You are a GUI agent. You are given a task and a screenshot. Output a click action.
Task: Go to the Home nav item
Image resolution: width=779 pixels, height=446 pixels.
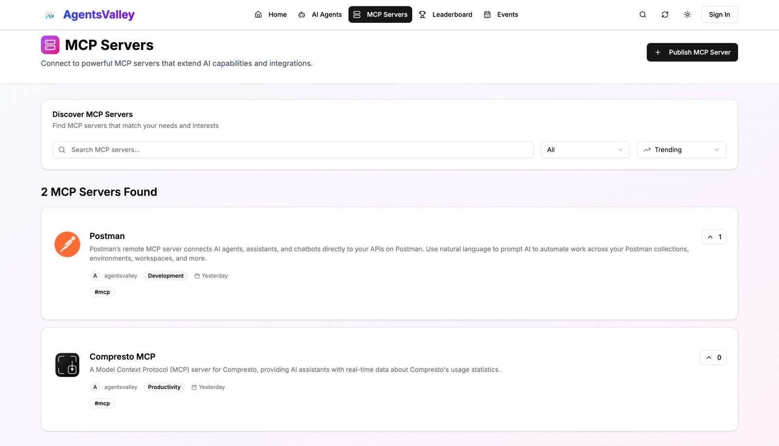[271, 15]
